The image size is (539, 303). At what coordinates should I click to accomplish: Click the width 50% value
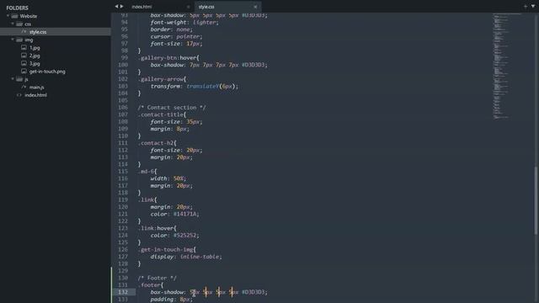pos(179,178)
